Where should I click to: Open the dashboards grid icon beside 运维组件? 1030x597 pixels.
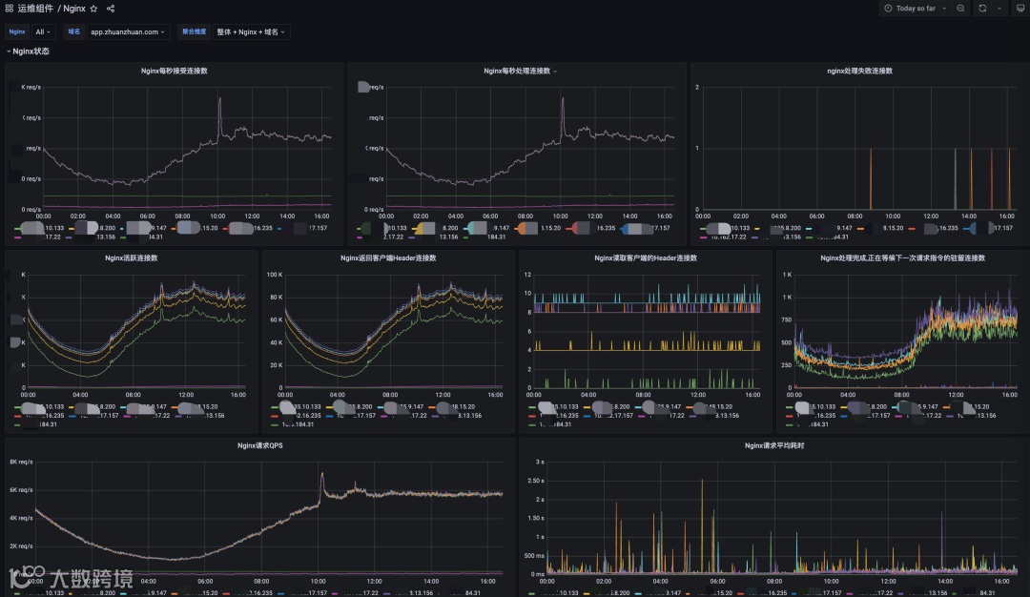tap(10, 9)
